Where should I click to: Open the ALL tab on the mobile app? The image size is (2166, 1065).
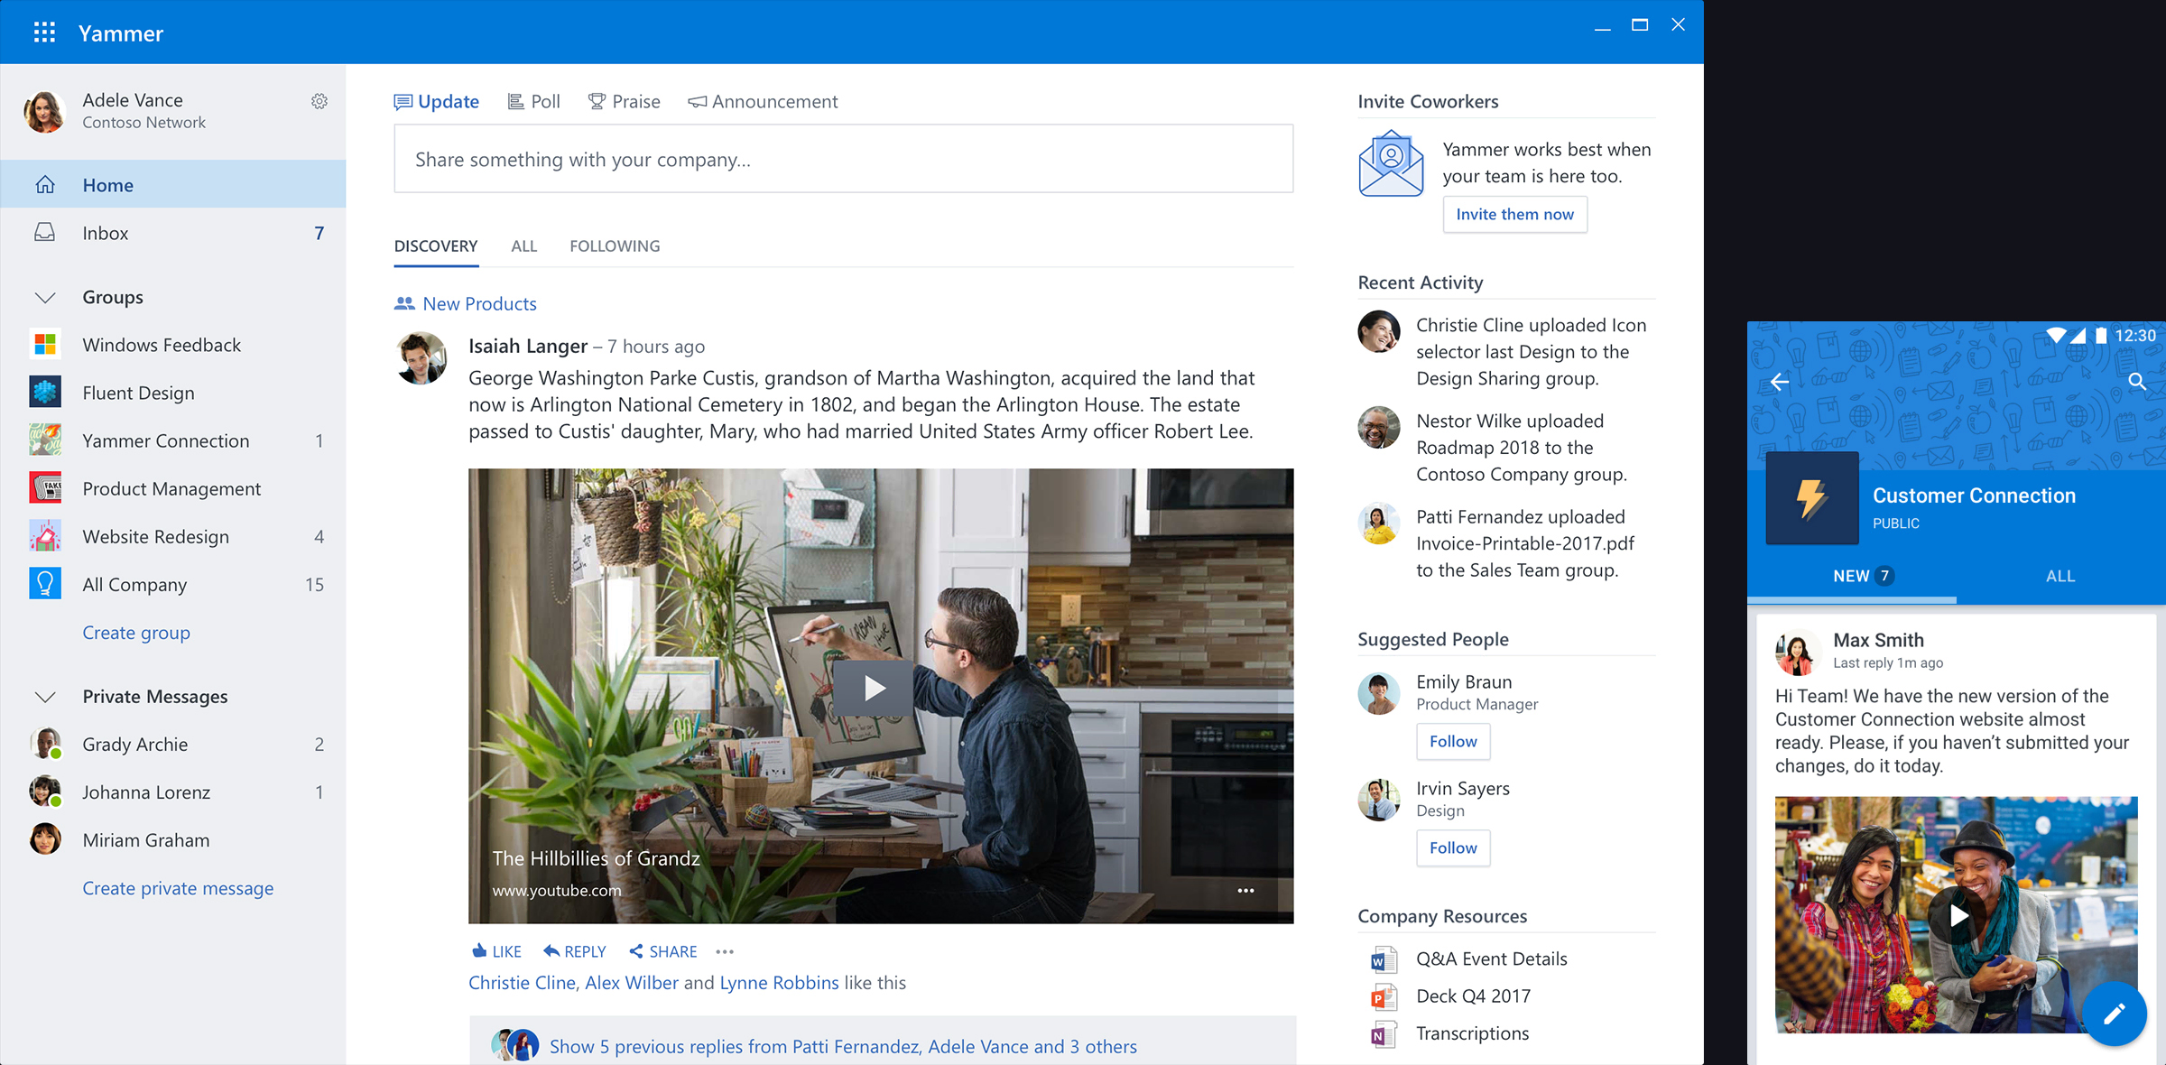(2060, 575)
